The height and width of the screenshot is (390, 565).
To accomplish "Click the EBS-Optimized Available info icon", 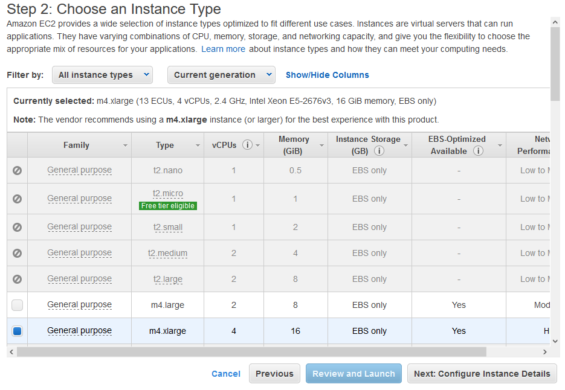I will point(478,151).
